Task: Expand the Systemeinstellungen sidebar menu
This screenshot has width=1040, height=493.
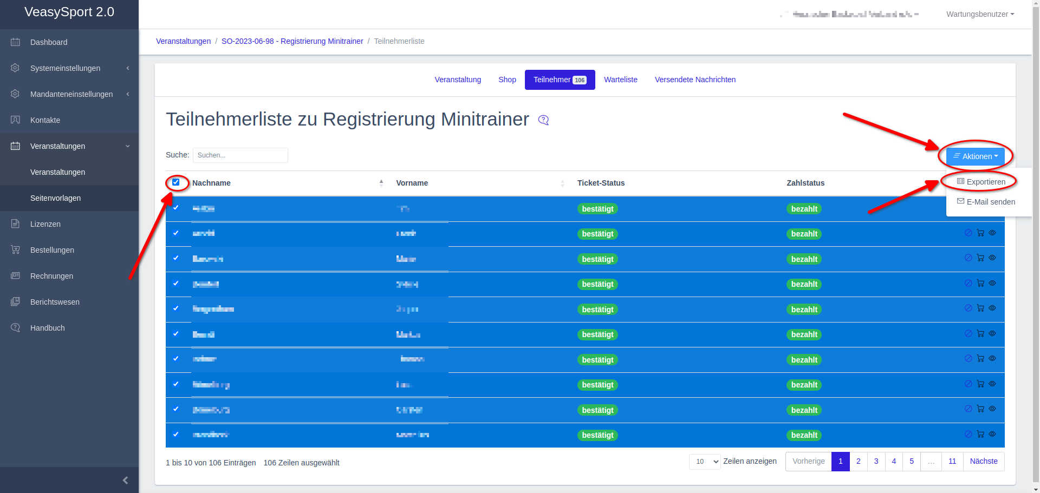Action: (65, 68)
